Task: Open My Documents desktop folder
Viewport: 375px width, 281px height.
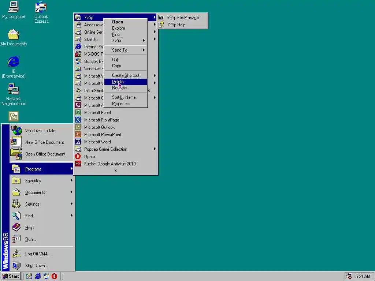Action: pos(14,38)
